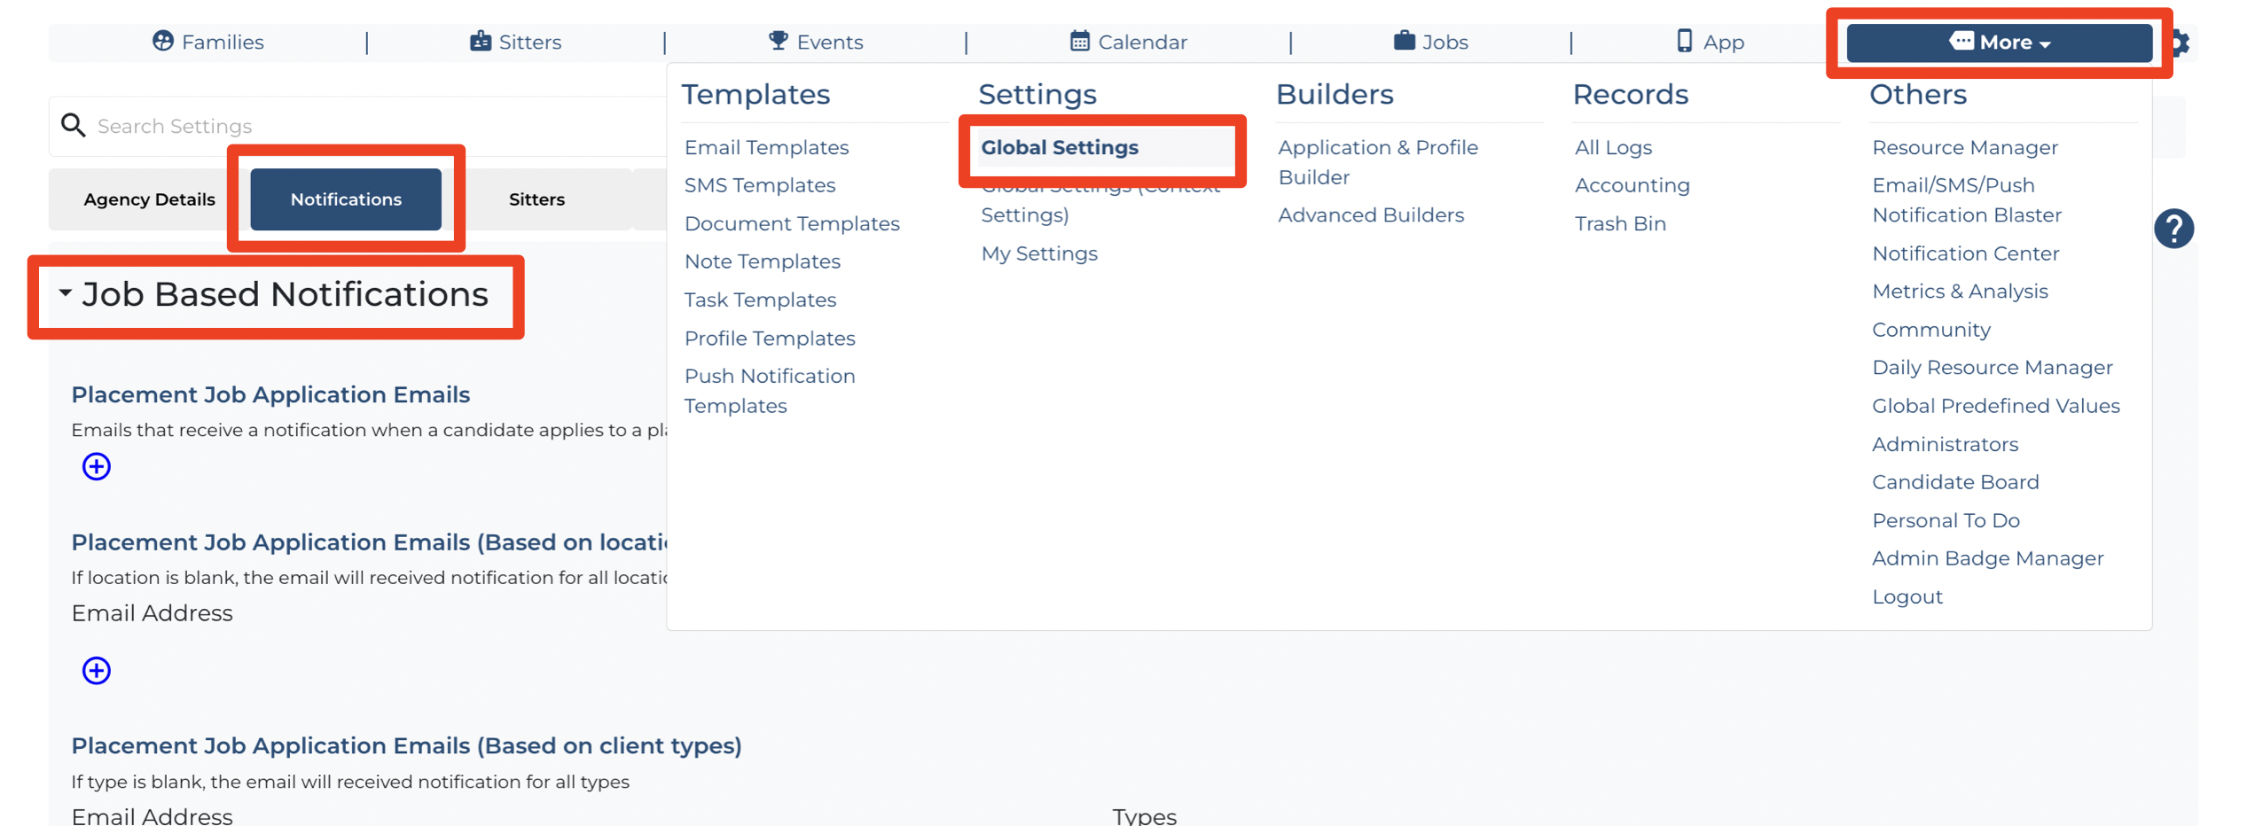This screenshot has height=826, width=2247.
Task: Open Events trophy navigation item
Action: click(816, 42)
